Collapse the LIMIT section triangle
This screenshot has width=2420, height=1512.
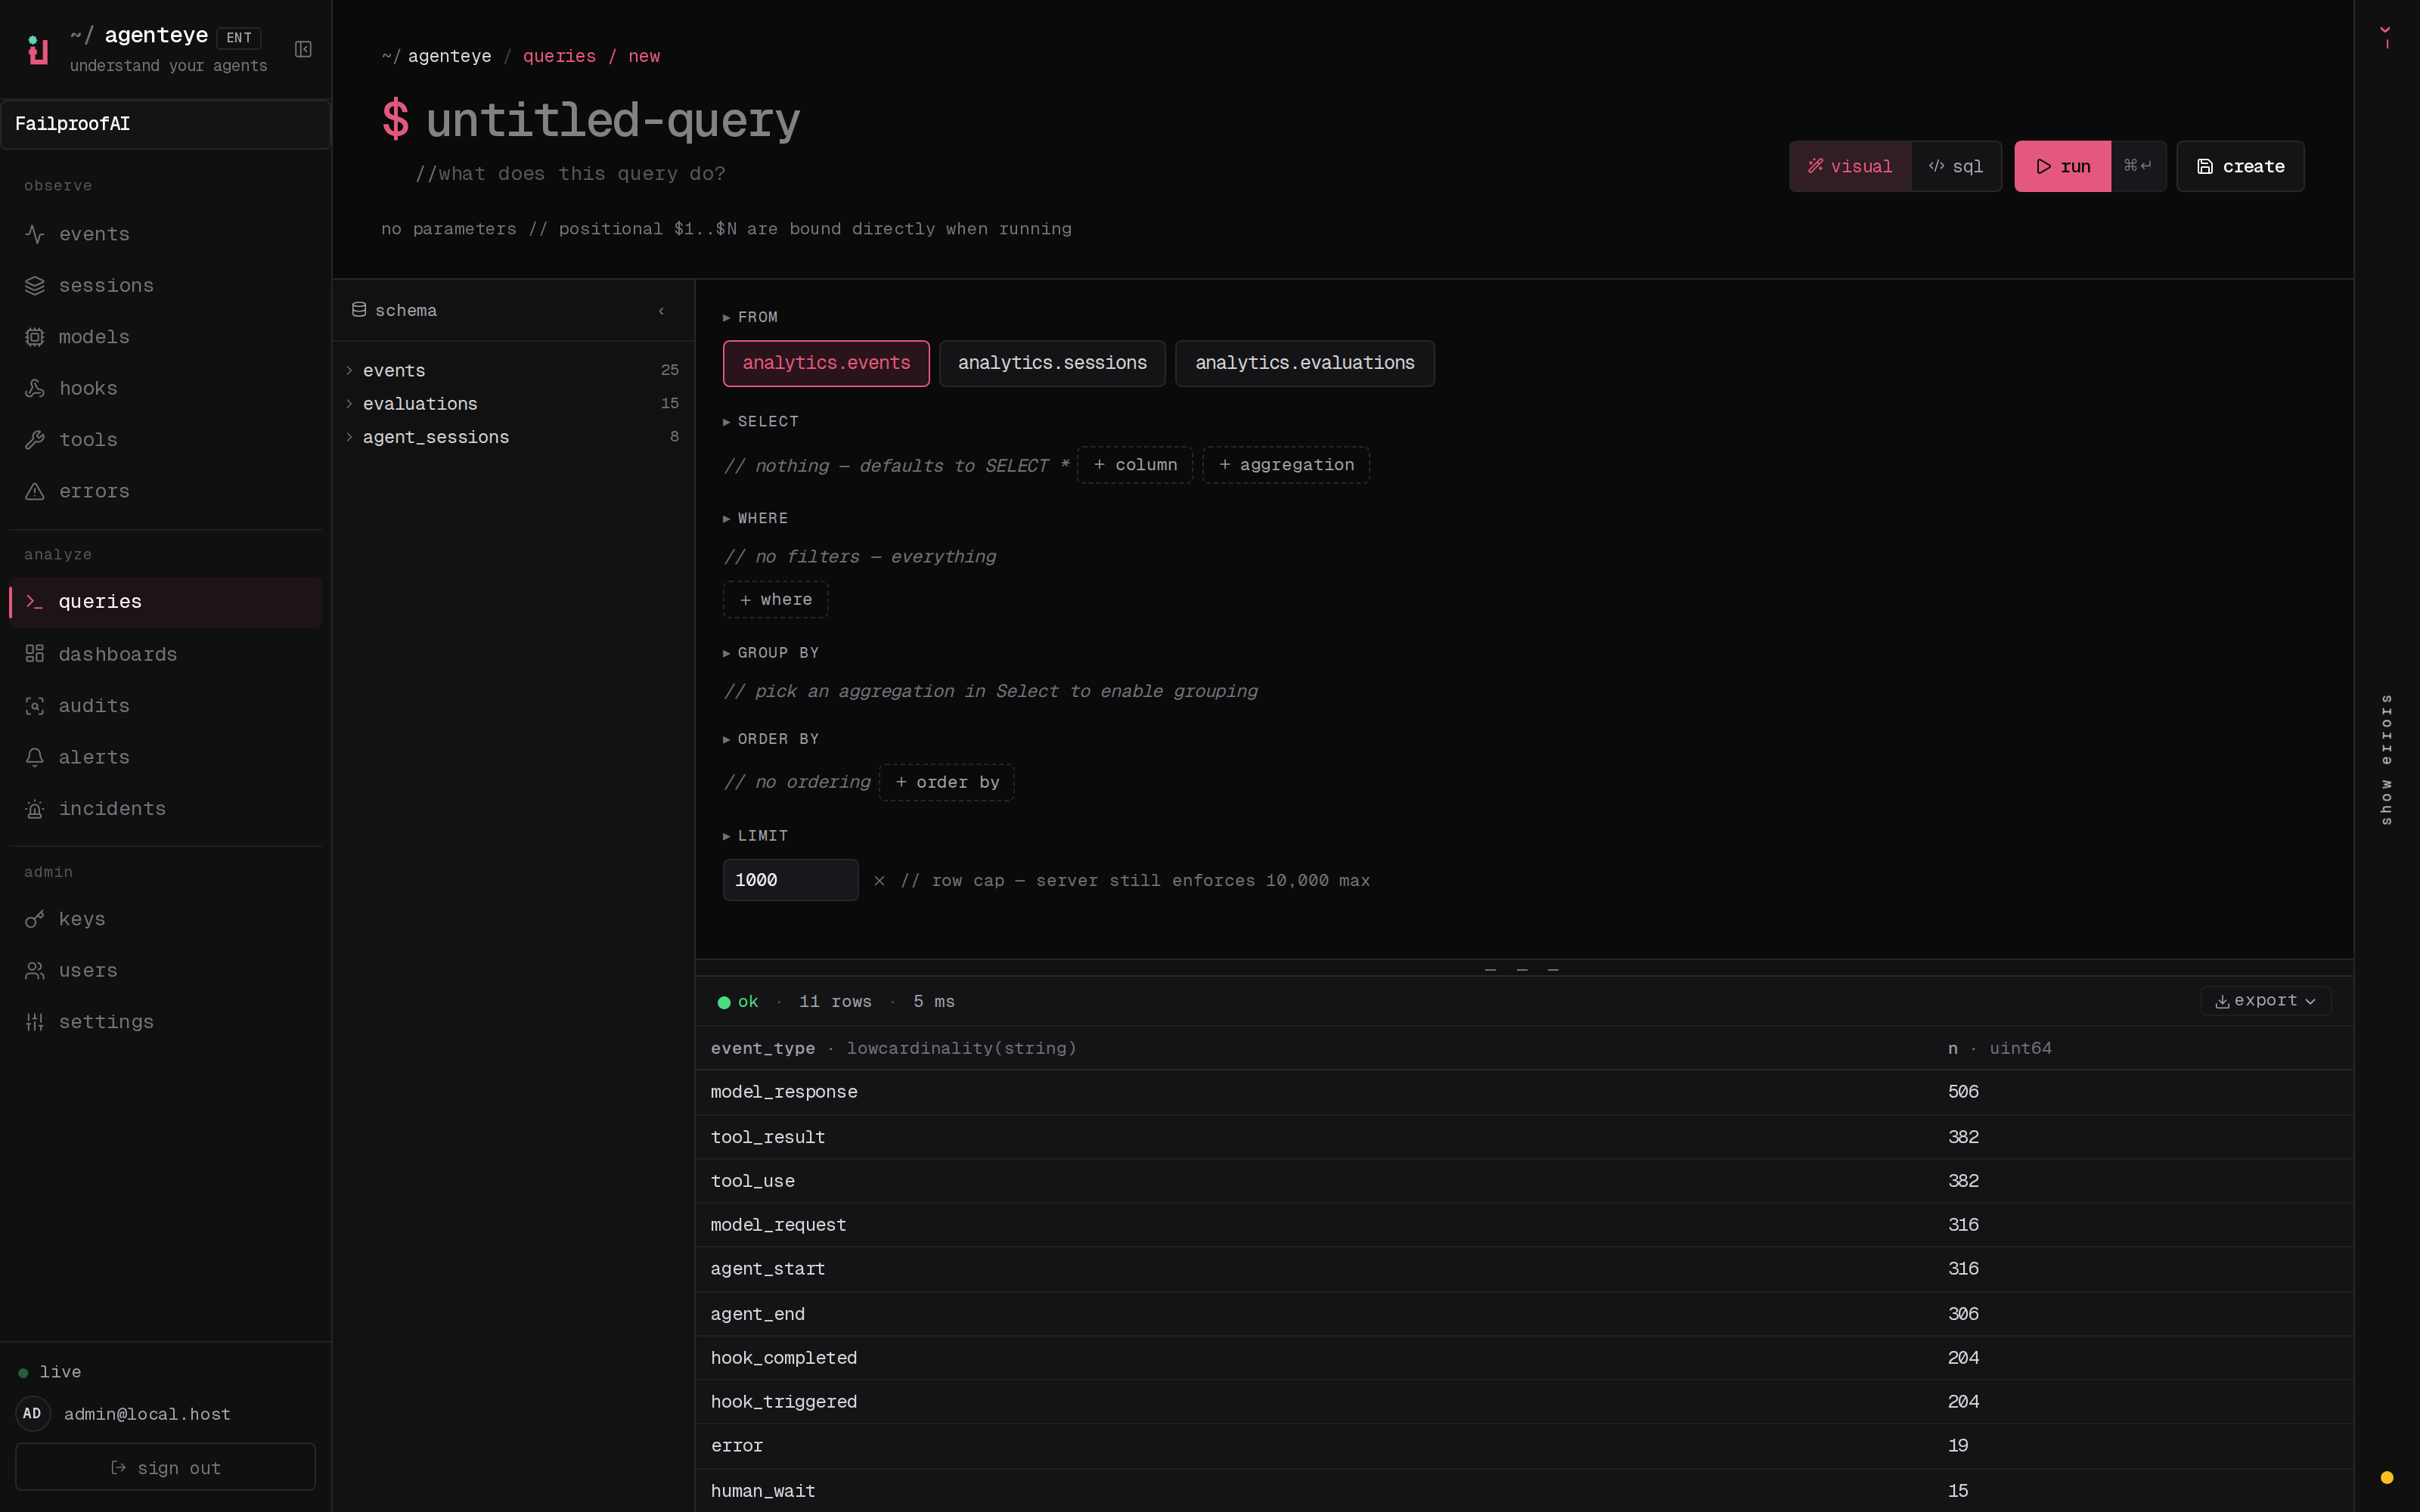click(x=727, y=836)
